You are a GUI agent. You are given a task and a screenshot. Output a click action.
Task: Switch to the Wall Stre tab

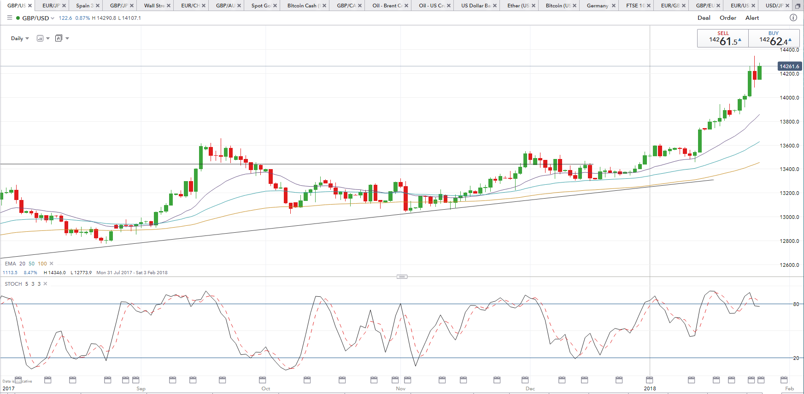tap(154, 6)
